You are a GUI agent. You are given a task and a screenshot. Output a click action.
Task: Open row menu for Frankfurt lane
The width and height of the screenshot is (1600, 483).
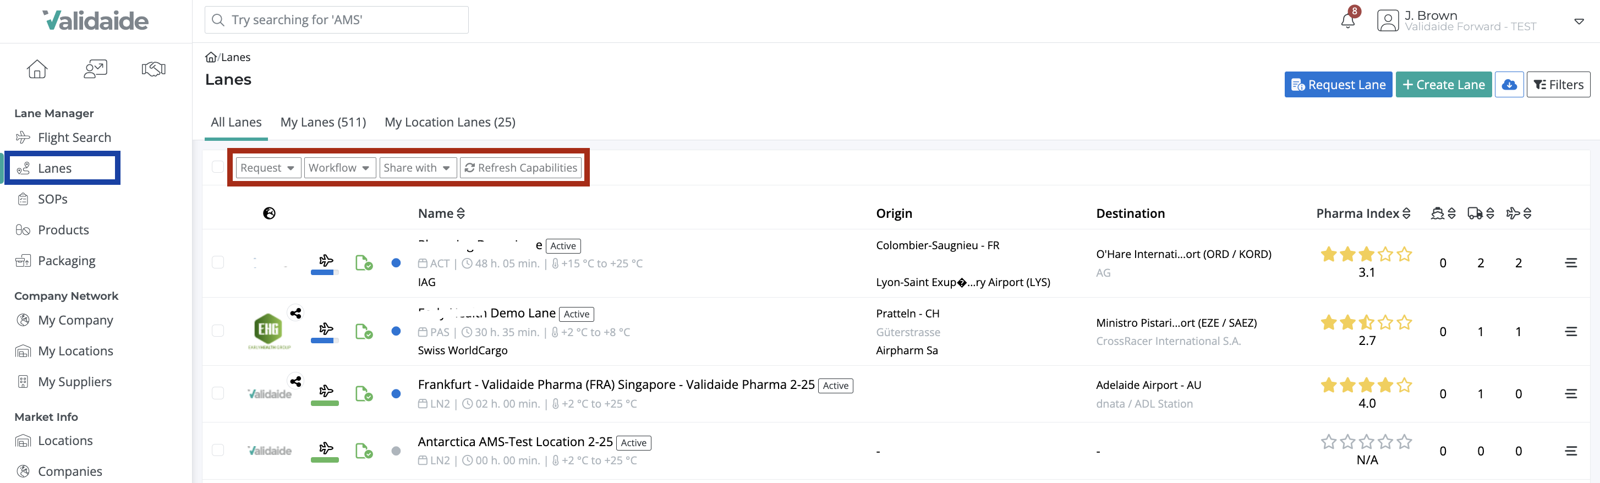pyautogui.click(x=1571, y=393)
